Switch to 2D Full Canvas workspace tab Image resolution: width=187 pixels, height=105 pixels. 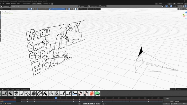coord(37,4)
